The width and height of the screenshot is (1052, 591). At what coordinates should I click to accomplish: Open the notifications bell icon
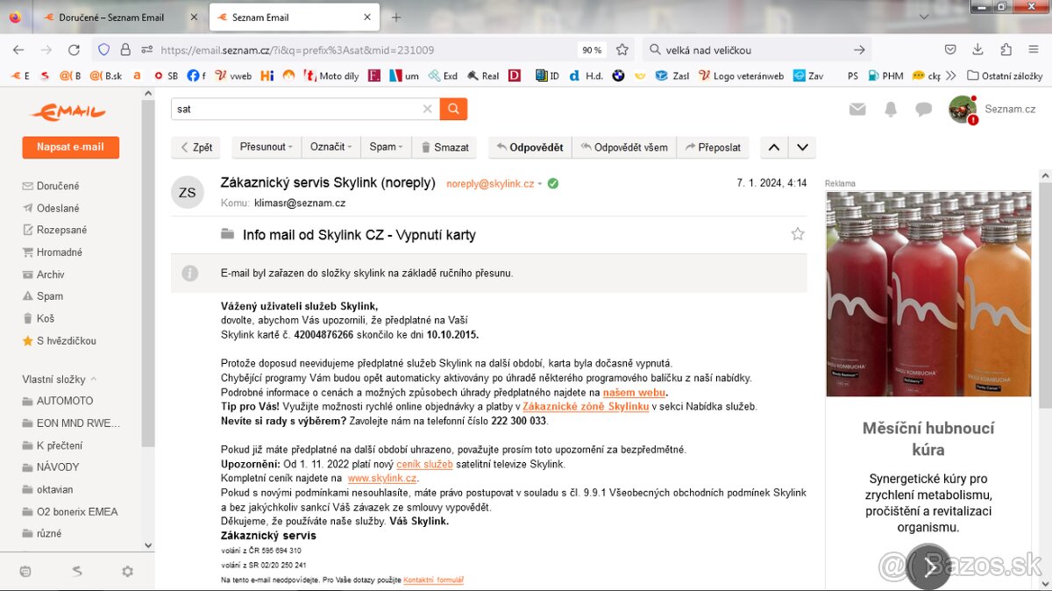[x=891, y=109]
